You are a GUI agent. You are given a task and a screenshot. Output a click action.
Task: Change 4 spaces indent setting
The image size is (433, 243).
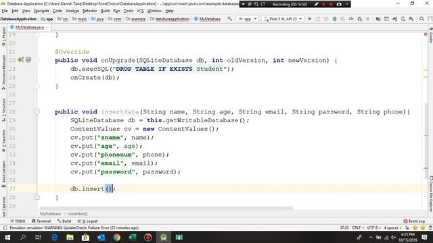392,228
